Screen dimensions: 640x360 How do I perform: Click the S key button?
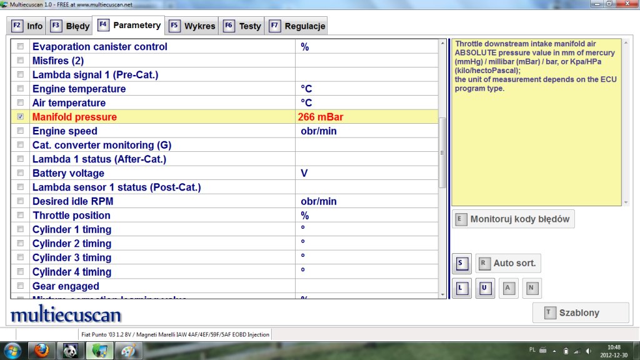461,263
